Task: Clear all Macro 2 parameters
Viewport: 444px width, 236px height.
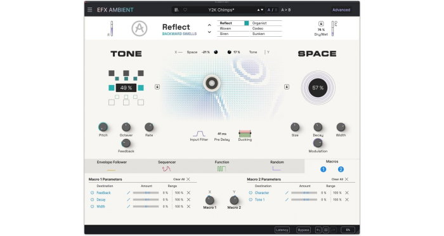Action: 340,180
